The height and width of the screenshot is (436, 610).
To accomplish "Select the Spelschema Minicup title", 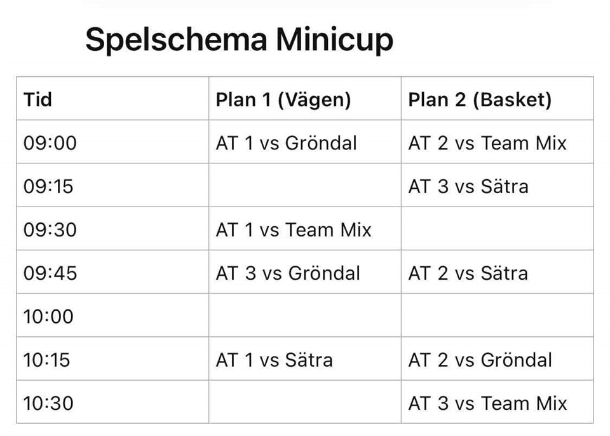I will point(240,39).
